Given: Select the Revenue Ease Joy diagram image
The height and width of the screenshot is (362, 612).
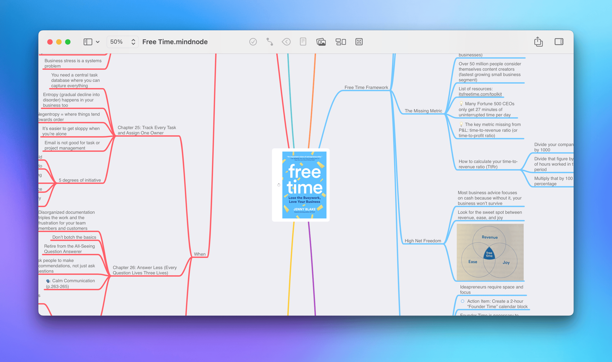Looking at the screenshot, I should point(490,252).
